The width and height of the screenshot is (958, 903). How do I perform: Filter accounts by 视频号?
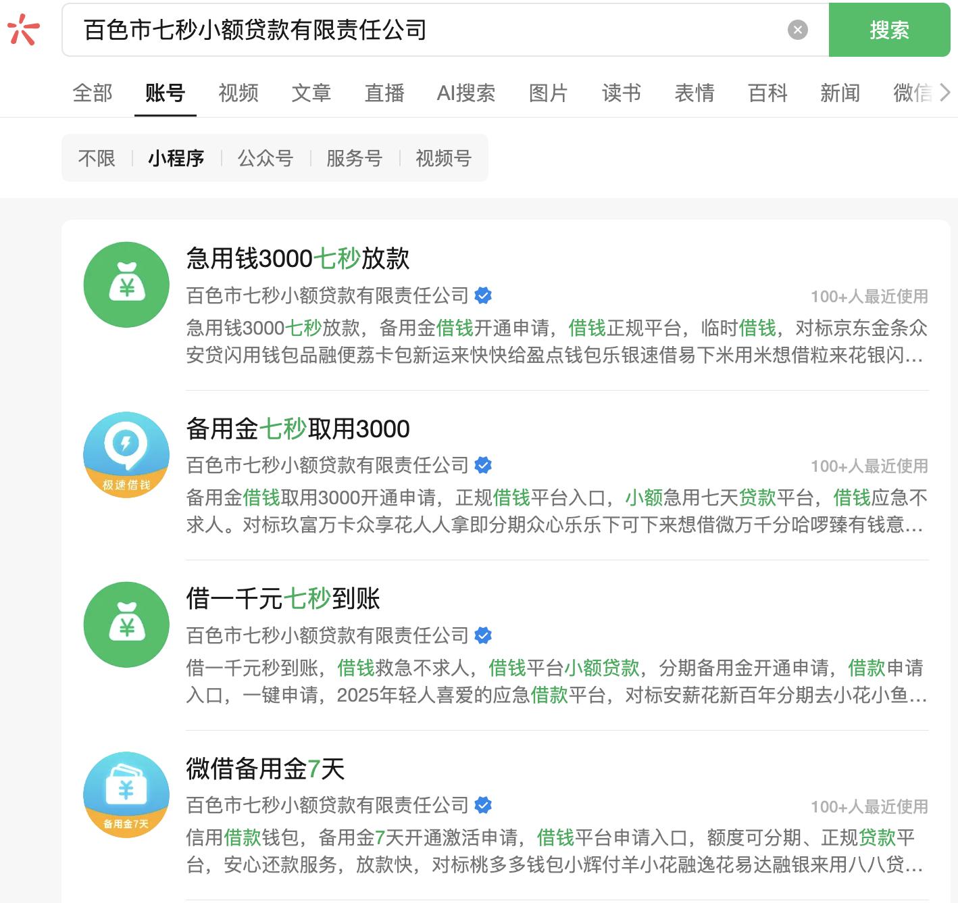[443, 158]
